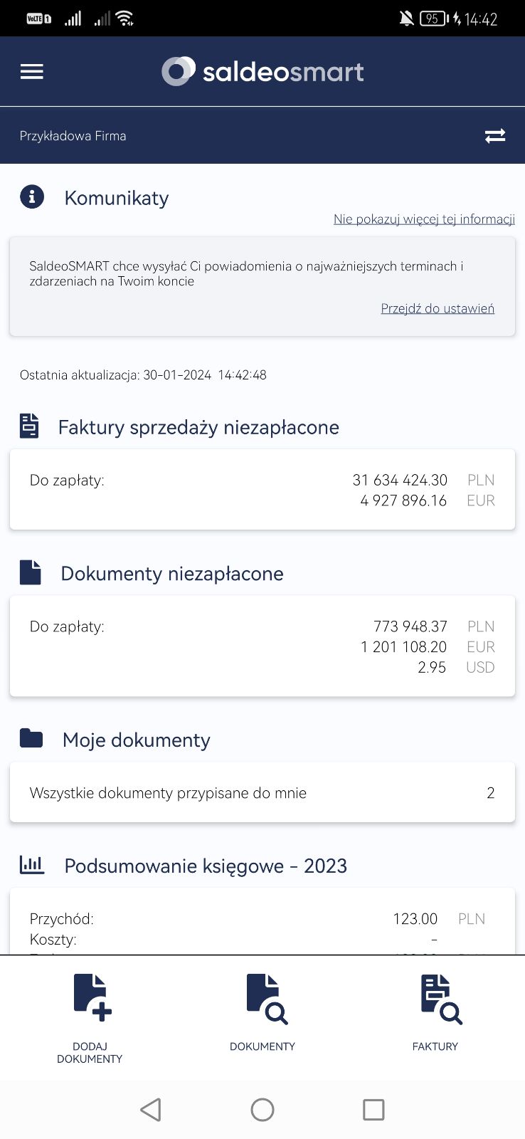The height and width of the screenshot is (1139, 525).
Task: Open Wszystkie dokumenty przypisane do mnie row
Action: 262,792
